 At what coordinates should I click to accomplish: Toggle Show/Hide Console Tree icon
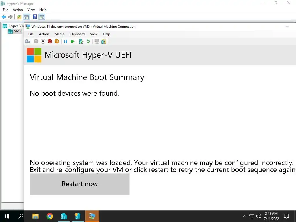coord(26,17)
